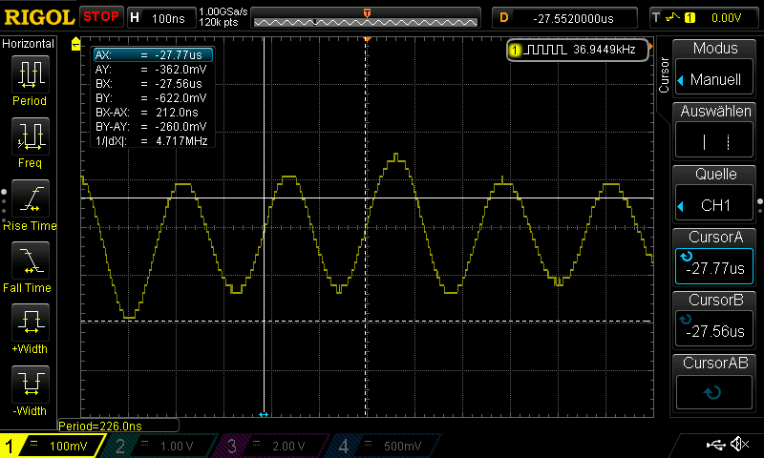This screenshot has width=764, height=458.
Task: Click the BY-AY = -260.0mV row
Action: (153, 127)
